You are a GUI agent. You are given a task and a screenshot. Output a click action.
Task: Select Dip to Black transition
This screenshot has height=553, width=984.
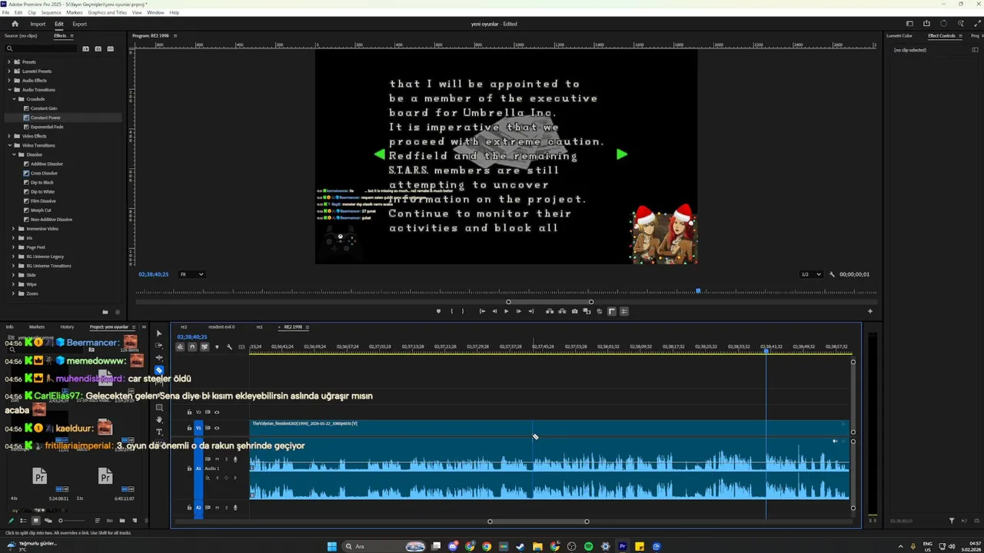42,182
